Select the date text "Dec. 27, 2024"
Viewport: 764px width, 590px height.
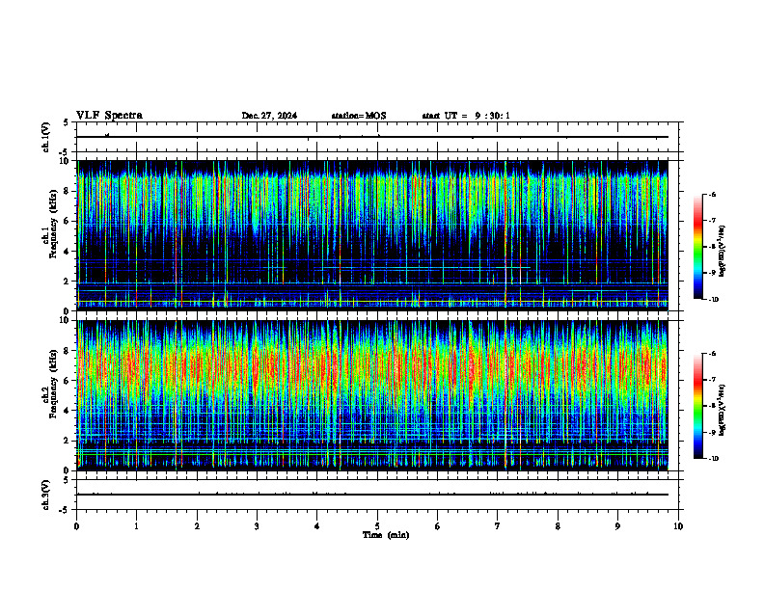(x=269, y=116)
